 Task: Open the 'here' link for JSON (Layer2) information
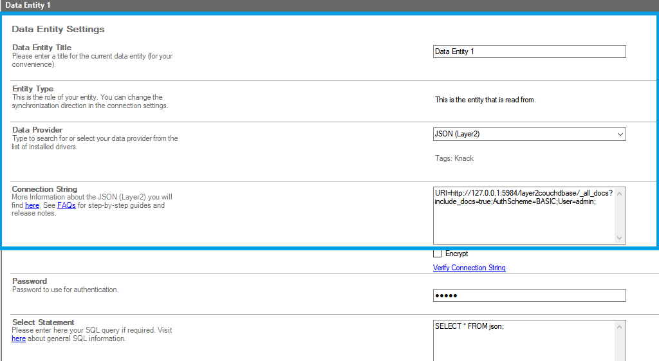32,205
